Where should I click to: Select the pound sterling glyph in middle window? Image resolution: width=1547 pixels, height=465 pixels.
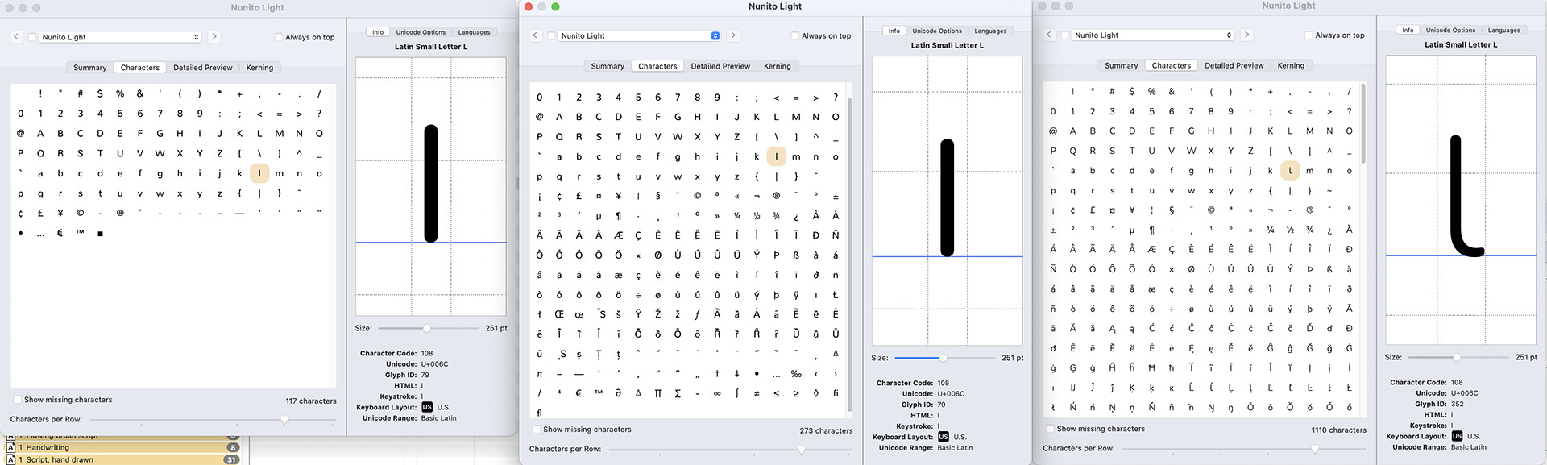(x=579, y=196)
